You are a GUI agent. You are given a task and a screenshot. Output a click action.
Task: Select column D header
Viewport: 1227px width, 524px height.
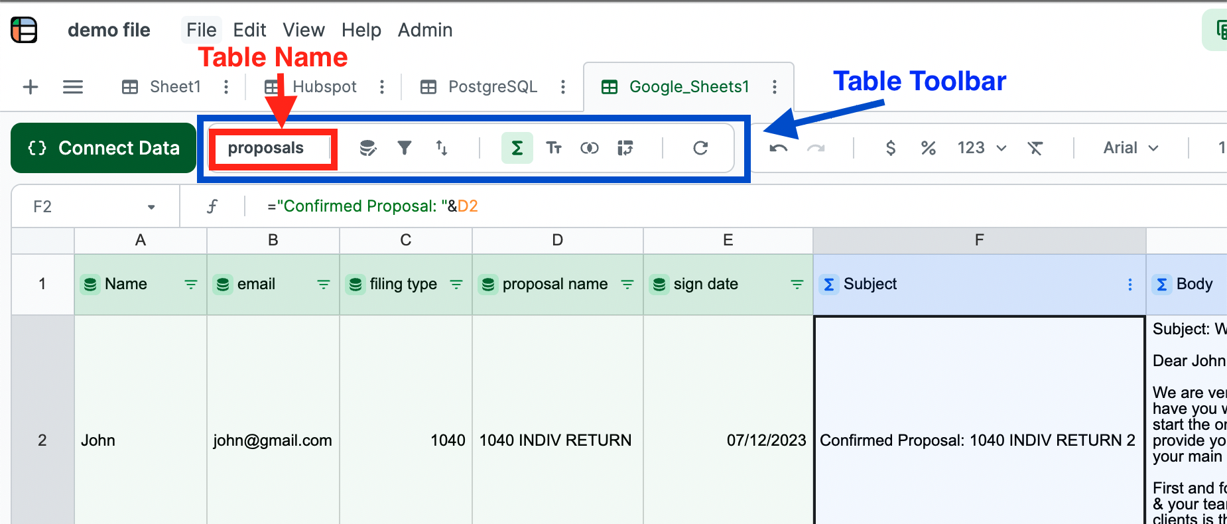point(558,240)
